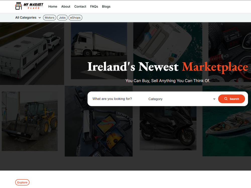The width and height of the screenshot is (251, 188).
Task: Click the caravan towing image
Action: pyautogui.click(x=32, y=53)
